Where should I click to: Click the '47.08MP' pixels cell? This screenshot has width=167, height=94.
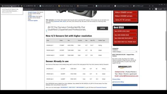pos(62,45)
